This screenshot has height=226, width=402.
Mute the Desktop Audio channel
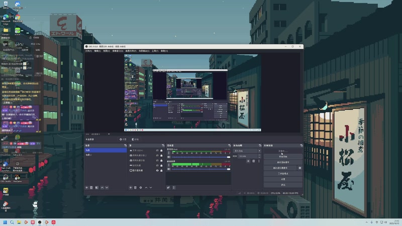[169, 169]
